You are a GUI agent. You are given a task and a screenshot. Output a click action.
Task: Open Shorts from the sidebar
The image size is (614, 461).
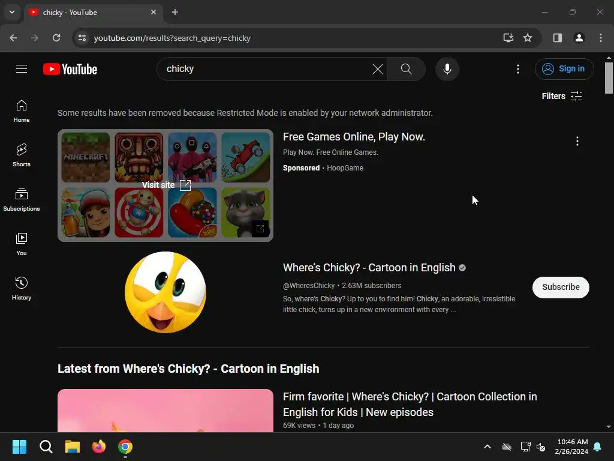[x=22, y=155]
